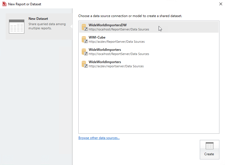The height and width of the screenshot is (165, 225).
Task: Click the Create button label
Action: coord(209,154)
